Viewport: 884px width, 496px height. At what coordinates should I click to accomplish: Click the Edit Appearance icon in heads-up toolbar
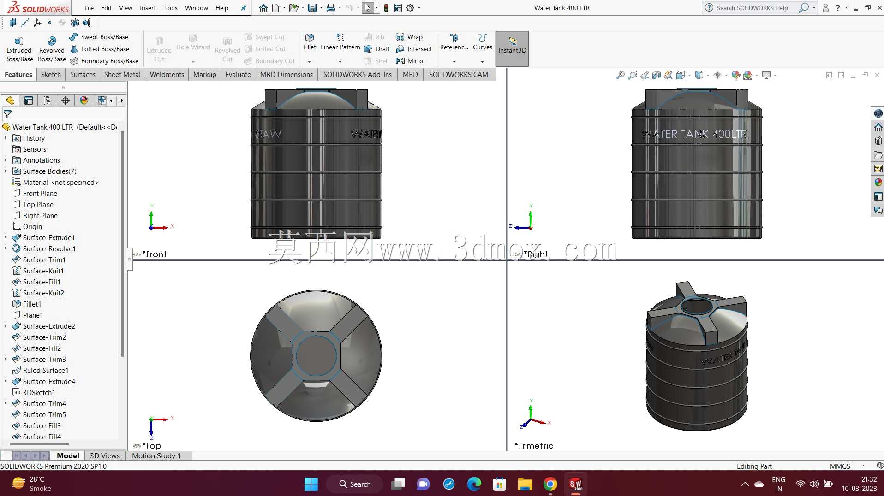coord(736,75)
